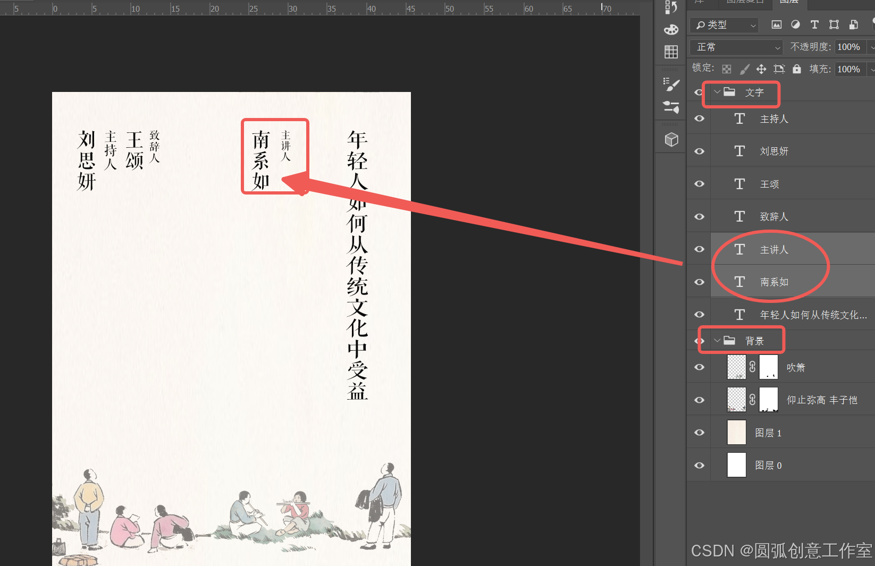The width and height of the screenshot is (875, 566).
Task: Filter layers by shape layers icon
Action: click(x=834, y=24)
